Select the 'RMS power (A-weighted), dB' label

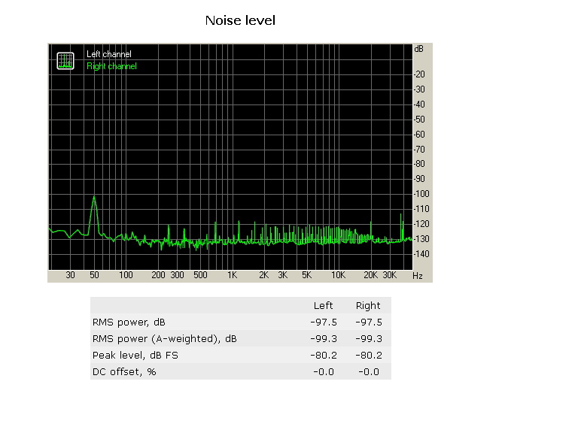tap(164, 339)
